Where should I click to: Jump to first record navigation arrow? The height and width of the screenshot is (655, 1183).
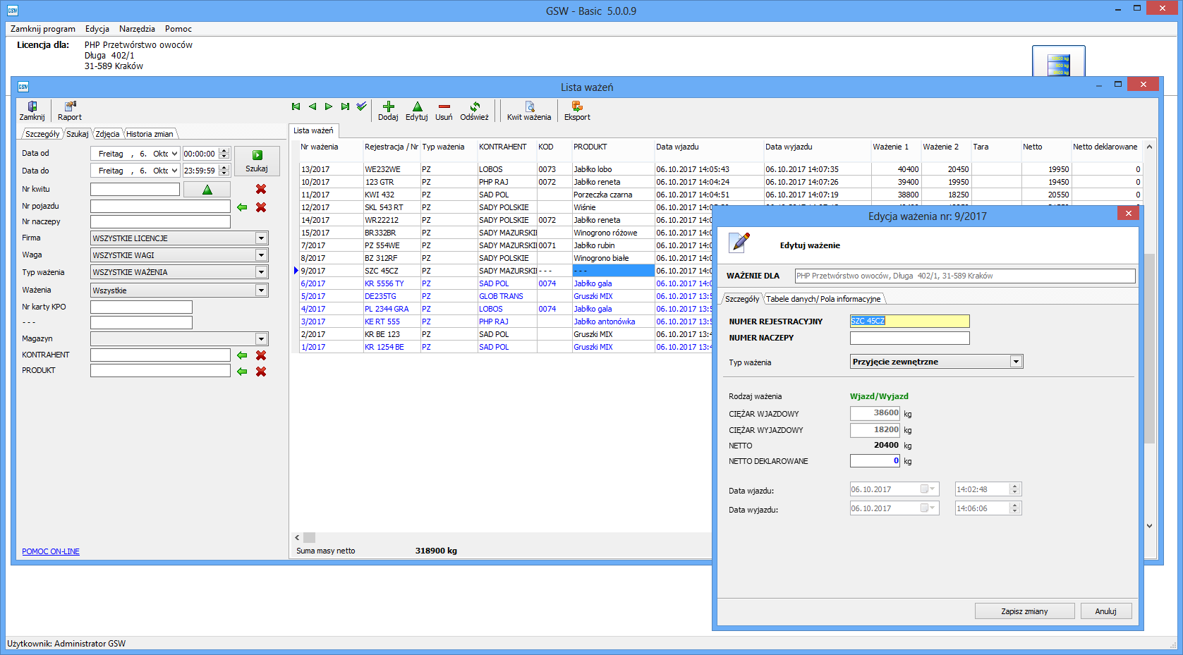tap(296, 106)
